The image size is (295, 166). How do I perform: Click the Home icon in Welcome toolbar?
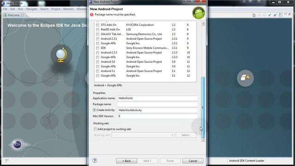coord(254,15)
